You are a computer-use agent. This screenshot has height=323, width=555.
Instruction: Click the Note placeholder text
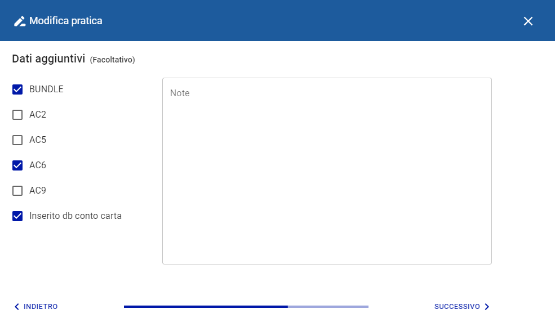(180, 93)
